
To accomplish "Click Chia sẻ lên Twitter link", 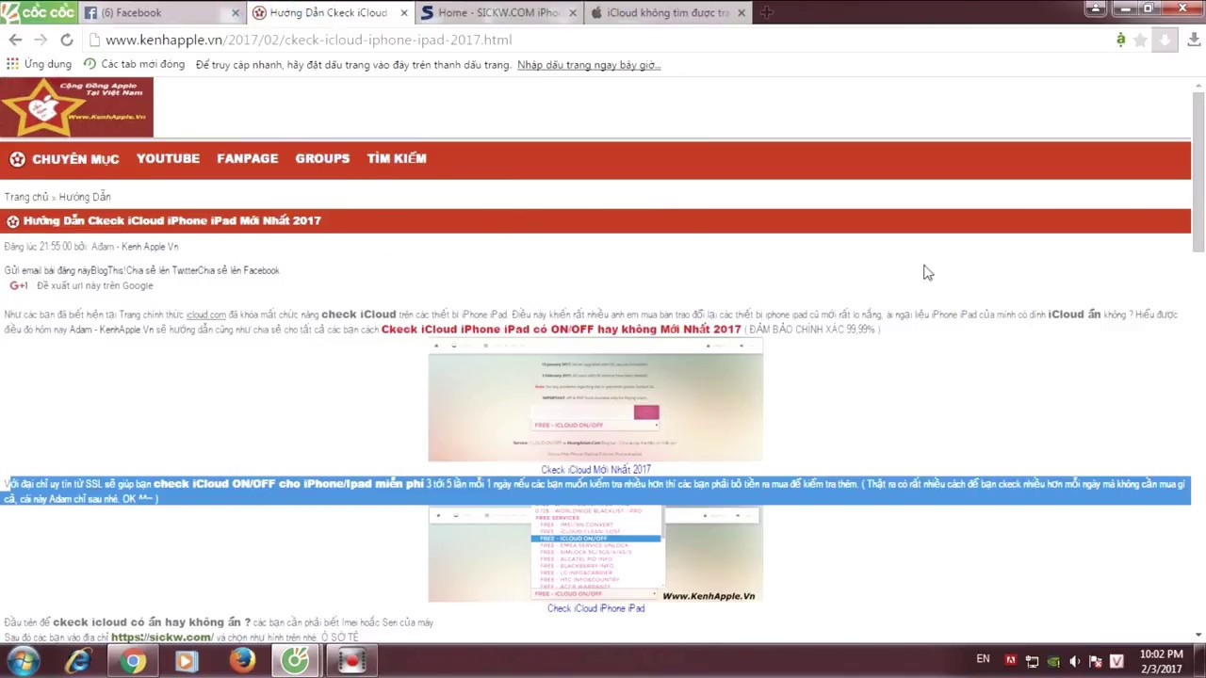I will tap(161, 270).
